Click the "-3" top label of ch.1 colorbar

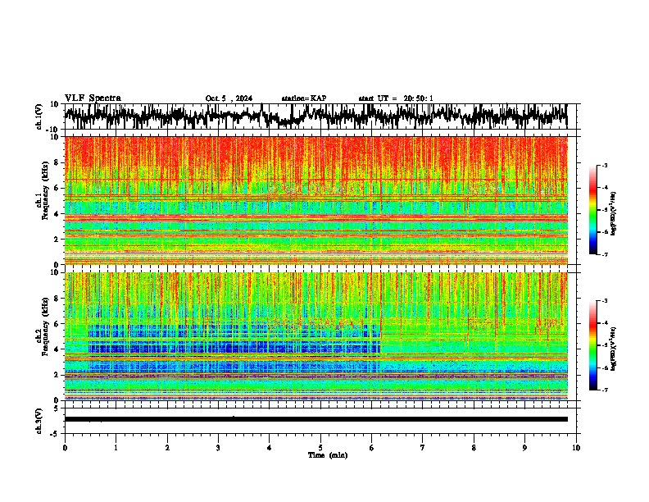point(605,165)
